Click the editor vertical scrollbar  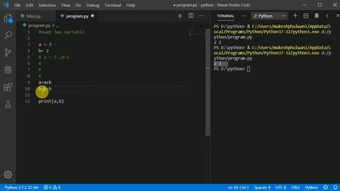[208, 82]
